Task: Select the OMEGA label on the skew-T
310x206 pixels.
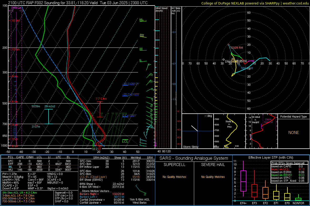Action: coord(16,8)
